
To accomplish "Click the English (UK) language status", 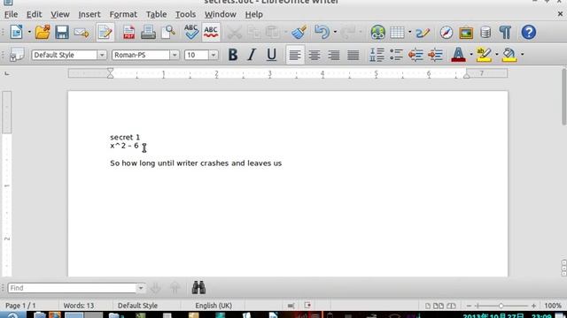I will (x=214, y=306).
